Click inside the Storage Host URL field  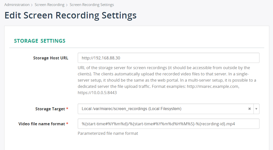point(150,58)
